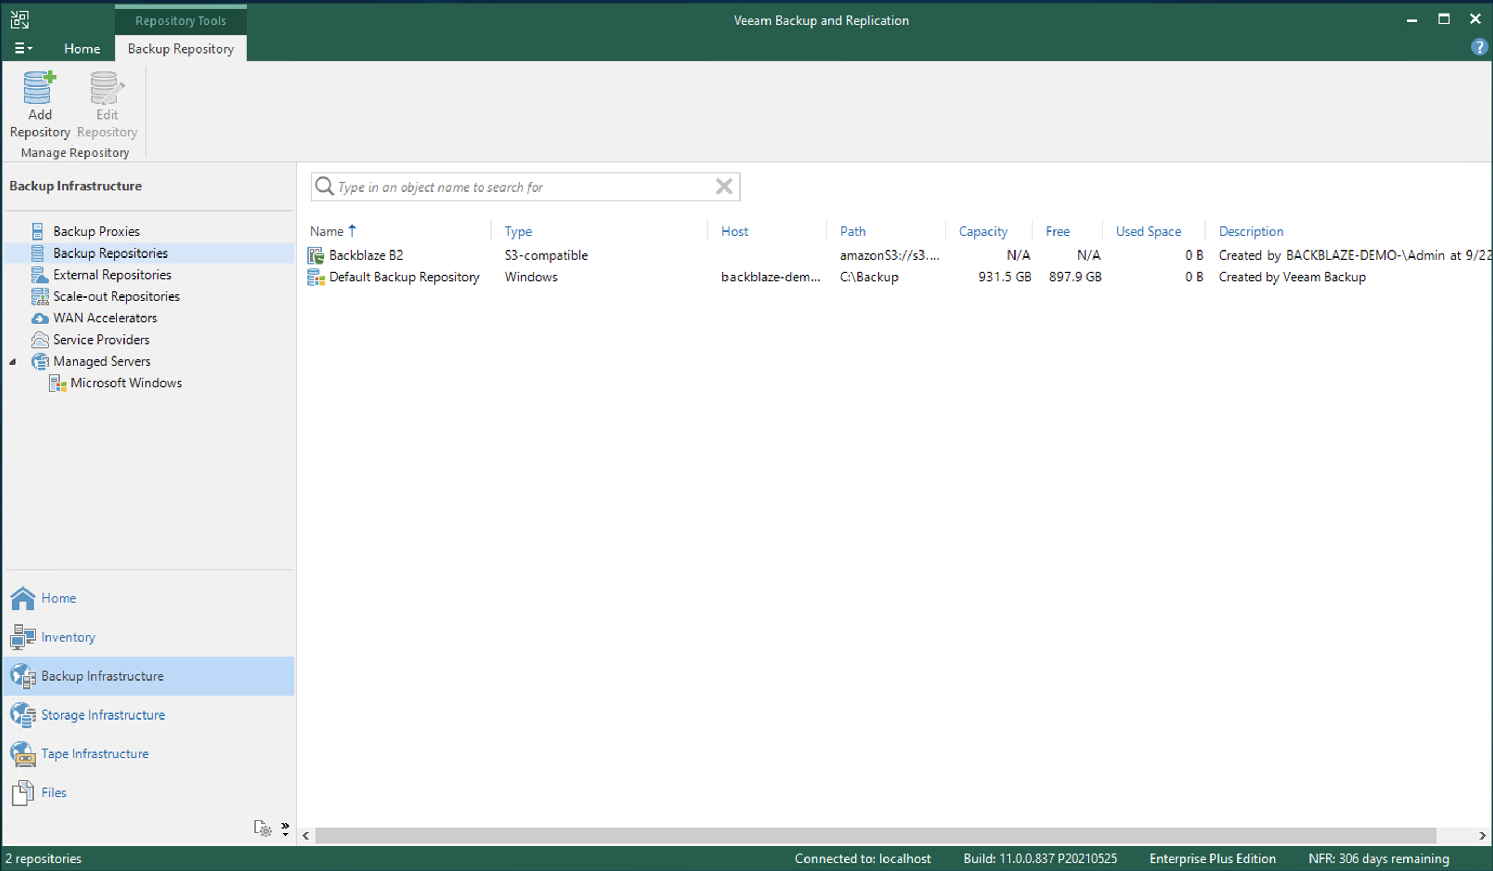
Task: Sort by the Used Space column header
Action: [x=1148, y=232]
